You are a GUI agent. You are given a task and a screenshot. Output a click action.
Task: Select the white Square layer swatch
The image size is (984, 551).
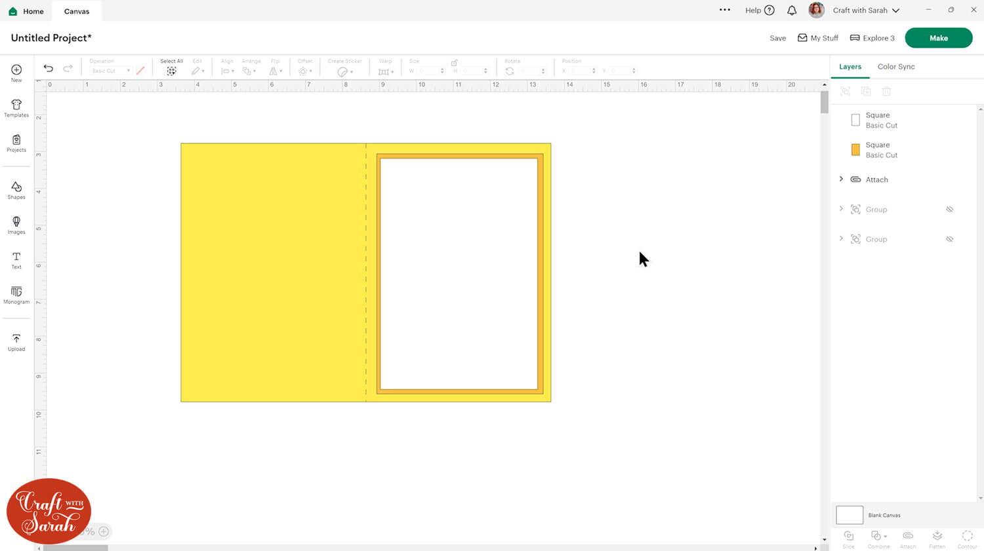click(x=855, y=120)
